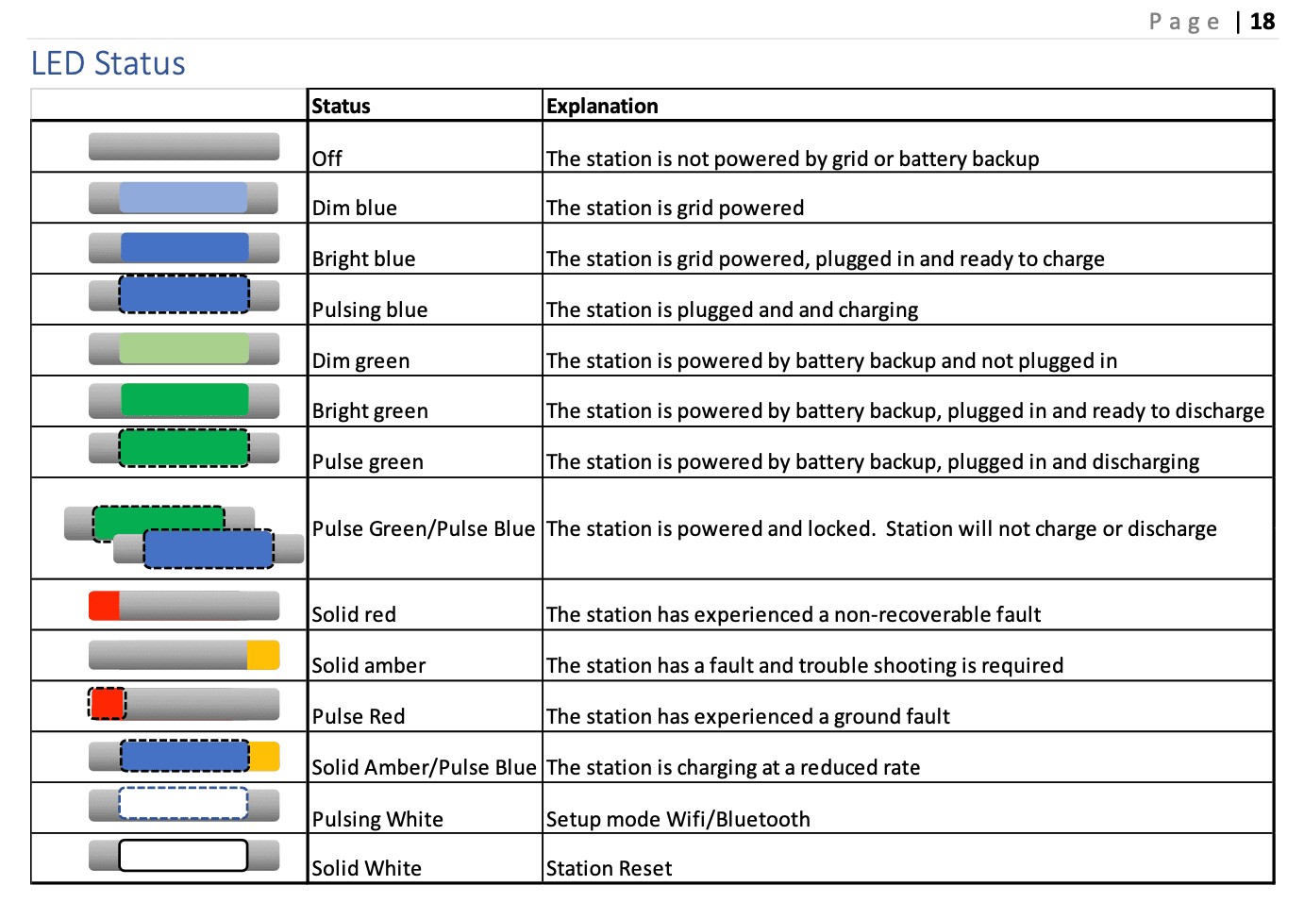The width and height of the screenshot is (1304, 919).
Task: Click the pulse green dashed LED graphic
Action: pos(184,448)
